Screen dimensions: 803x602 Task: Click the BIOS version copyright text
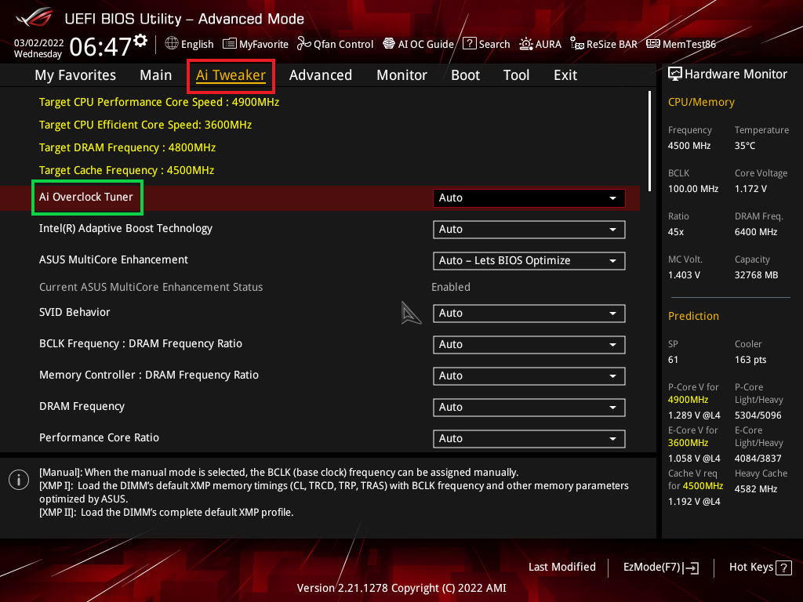pyautogui.click(x=401, y=588)
